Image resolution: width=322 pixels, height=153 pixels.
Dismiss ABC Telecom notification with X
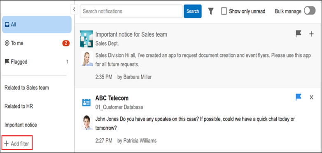[312, 97]
